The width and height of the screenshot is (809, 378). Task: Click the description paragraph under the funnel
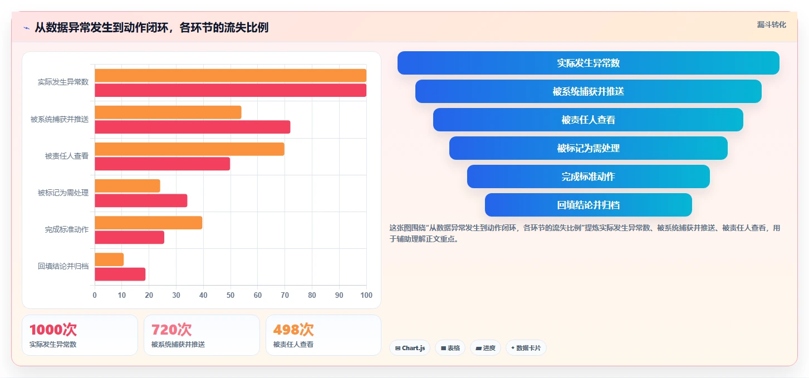585,233
